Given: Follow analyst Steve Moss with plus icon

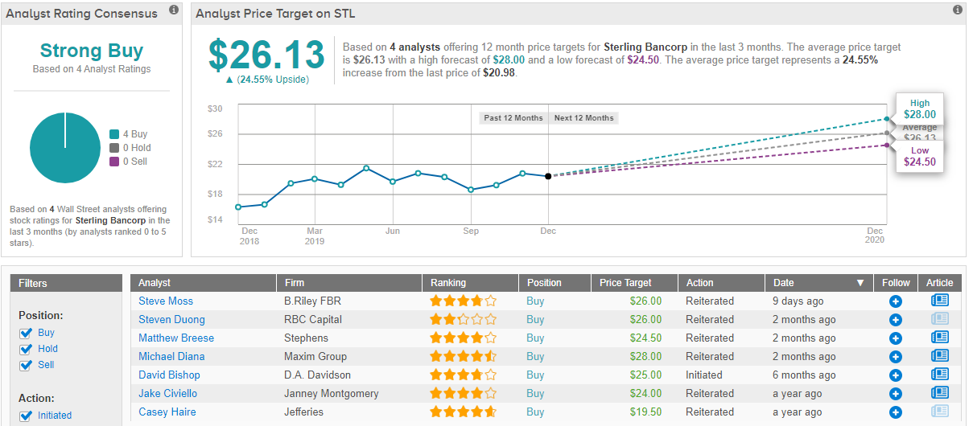Looking at the screenshot, I should 895,301.
